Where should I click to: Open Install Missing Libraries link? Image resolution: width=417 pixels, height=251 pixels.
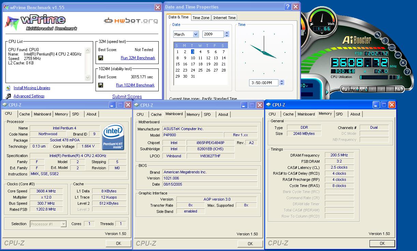tap(32, 88)
